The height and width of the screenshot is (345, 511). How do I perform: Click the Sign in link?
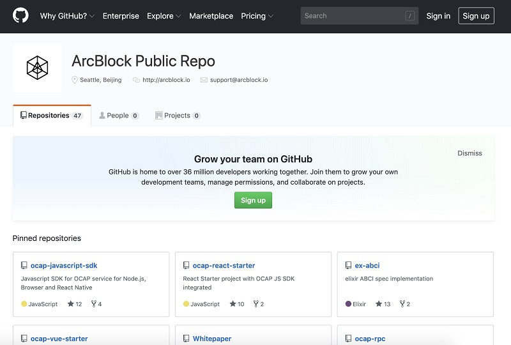(438, 16)
